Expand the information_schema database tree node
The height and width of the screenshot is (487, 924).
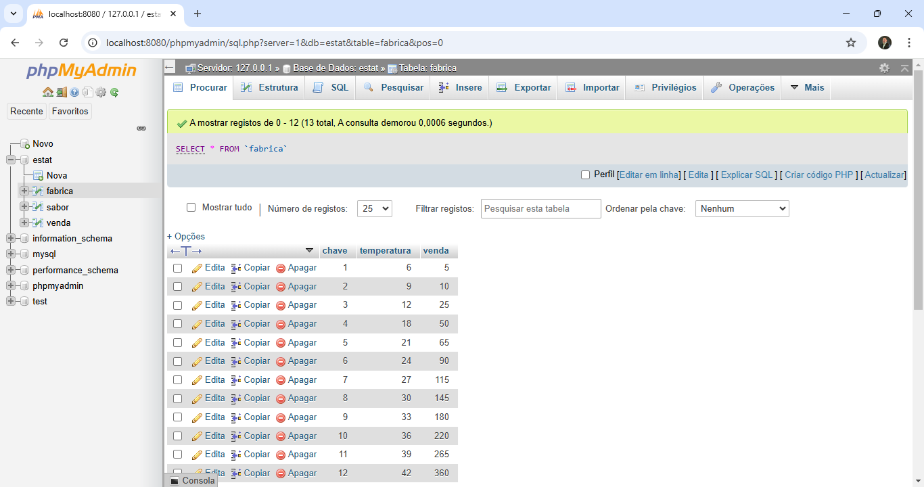click(x=11, y=238)
